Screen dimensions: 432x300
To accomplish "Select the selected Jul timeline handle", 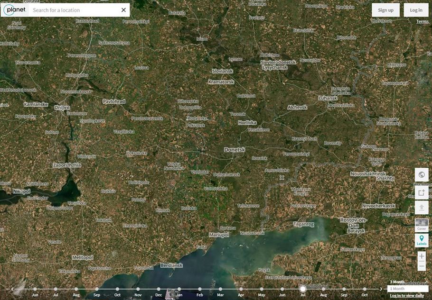I will point(303,289).
